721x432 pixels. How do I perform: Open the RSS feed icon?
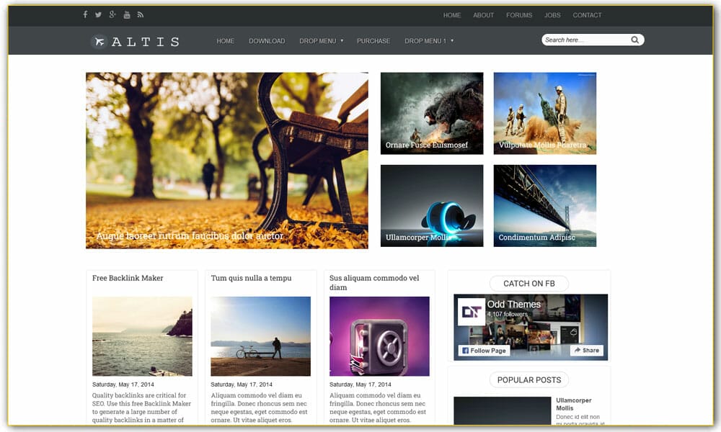(x=140, y=14)
